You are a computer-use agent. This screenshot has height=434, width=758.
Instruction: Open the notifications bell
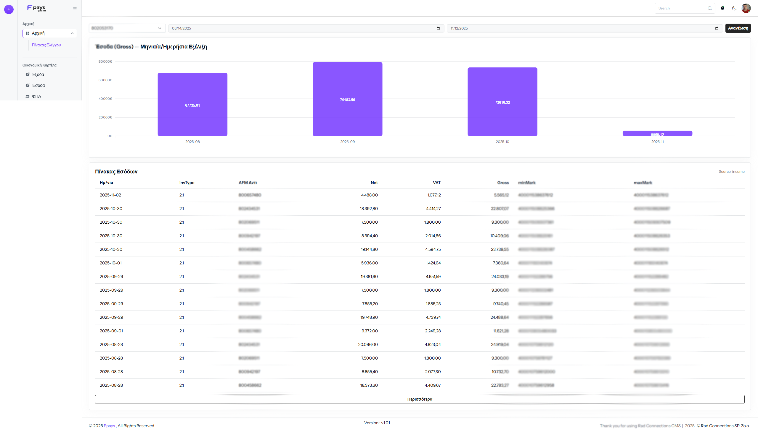[x=722, y=8]
